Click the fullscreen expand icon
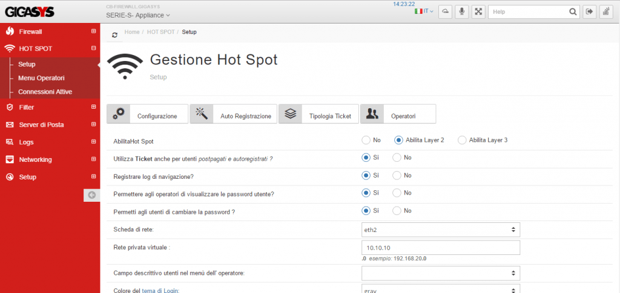The height and width of the screenshot is (293, 620). click(478, 12)
